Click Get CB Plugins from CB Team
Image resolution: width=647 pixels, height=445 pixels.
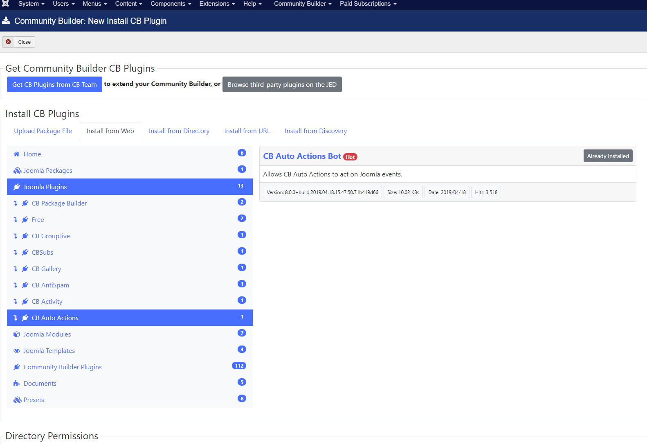[x=54, y=84]
